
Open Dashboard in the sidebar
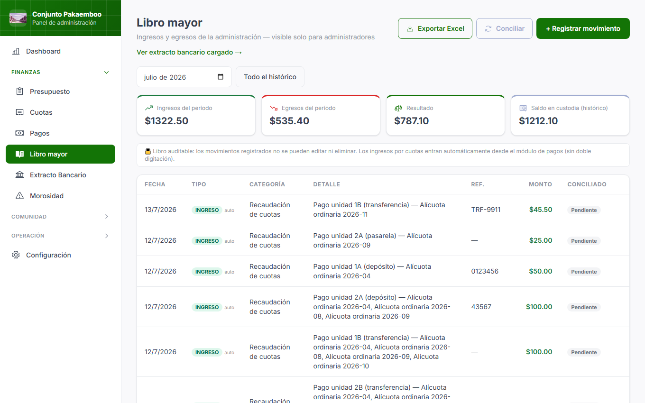(x=61, y=51)
